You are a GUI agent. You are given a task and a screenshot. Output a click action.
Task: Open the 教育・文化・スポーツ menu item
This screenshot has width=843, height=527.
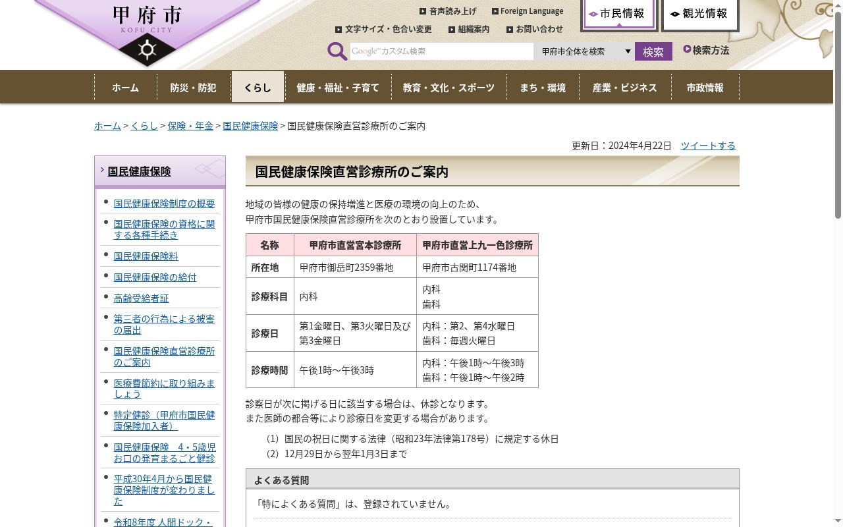(449, 88)
